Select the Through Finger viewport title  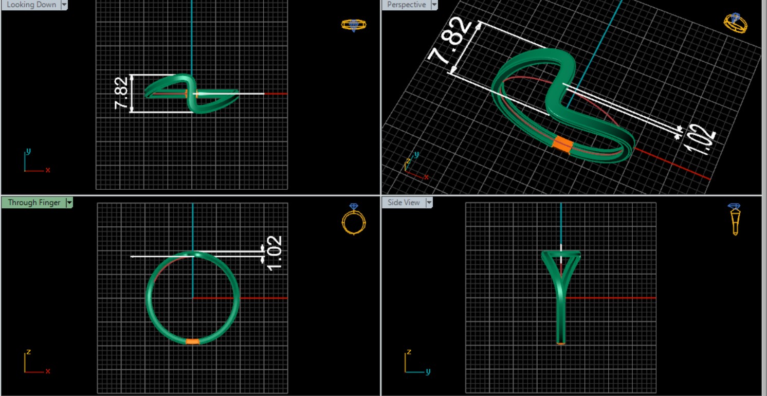[x=34, y=203]
